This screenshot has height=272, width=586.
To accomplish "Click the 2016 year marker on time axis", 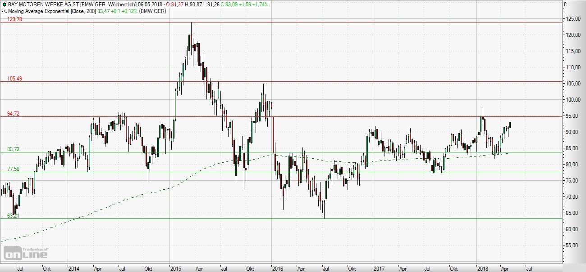I will tap(277, 269).
